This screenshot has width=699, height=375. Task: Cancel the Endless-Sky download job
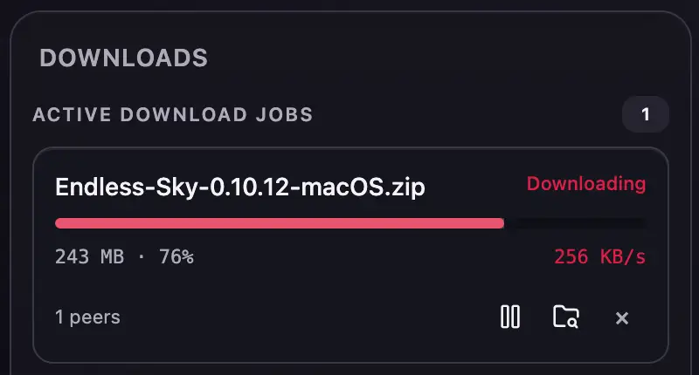point(622,318)
